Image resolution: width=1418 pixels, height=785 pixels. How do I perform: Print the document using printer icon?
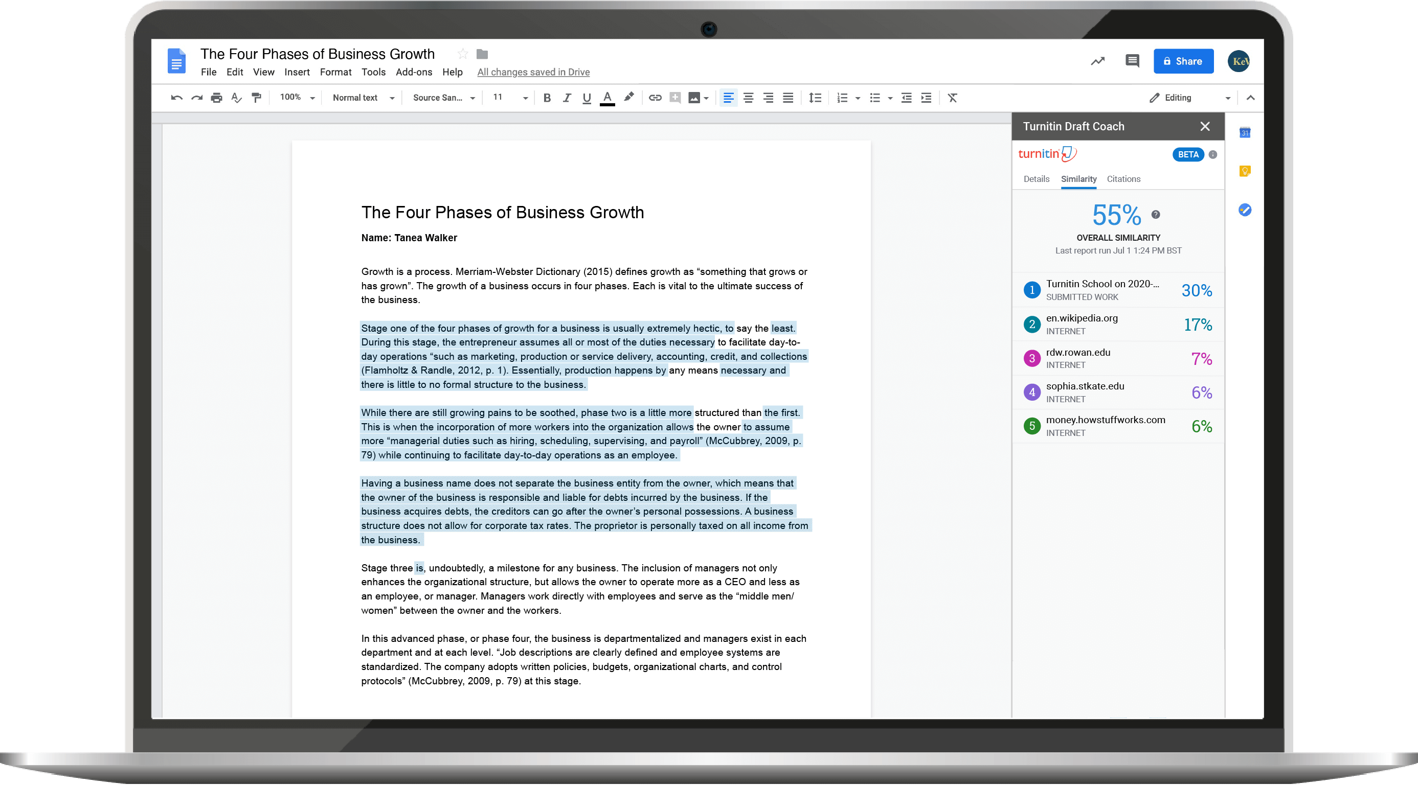click(x=216, y=98)
